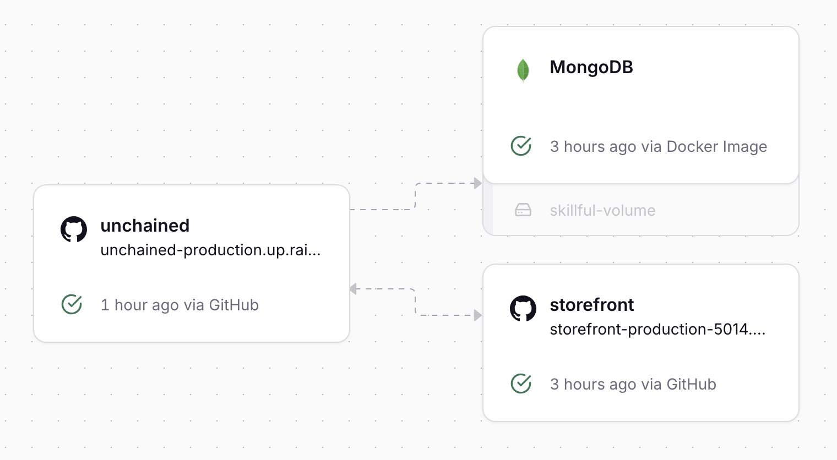Image resolution: width=837 pixels, height=460 pixels.
Task: Select the storefront service title
Action: tap(592, 305)
